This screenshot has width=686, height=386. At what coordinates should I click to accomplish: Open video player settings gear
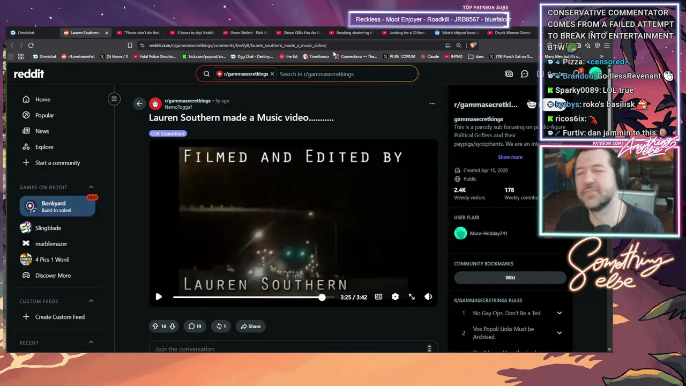[395, 296]
